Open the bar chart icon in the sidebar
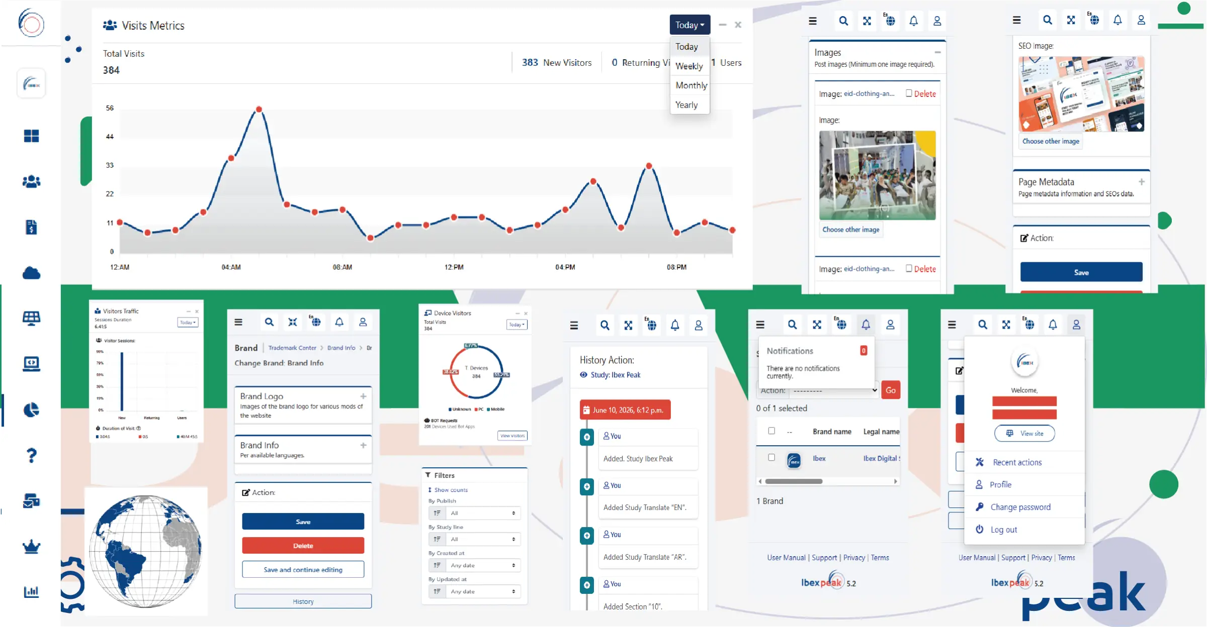Screen dimensions: 1207x627 [x=31, y=591]
